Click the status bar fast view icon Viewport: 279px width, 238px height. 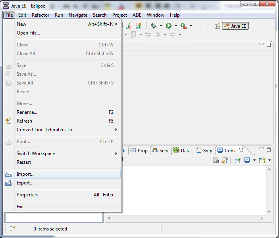12,228
